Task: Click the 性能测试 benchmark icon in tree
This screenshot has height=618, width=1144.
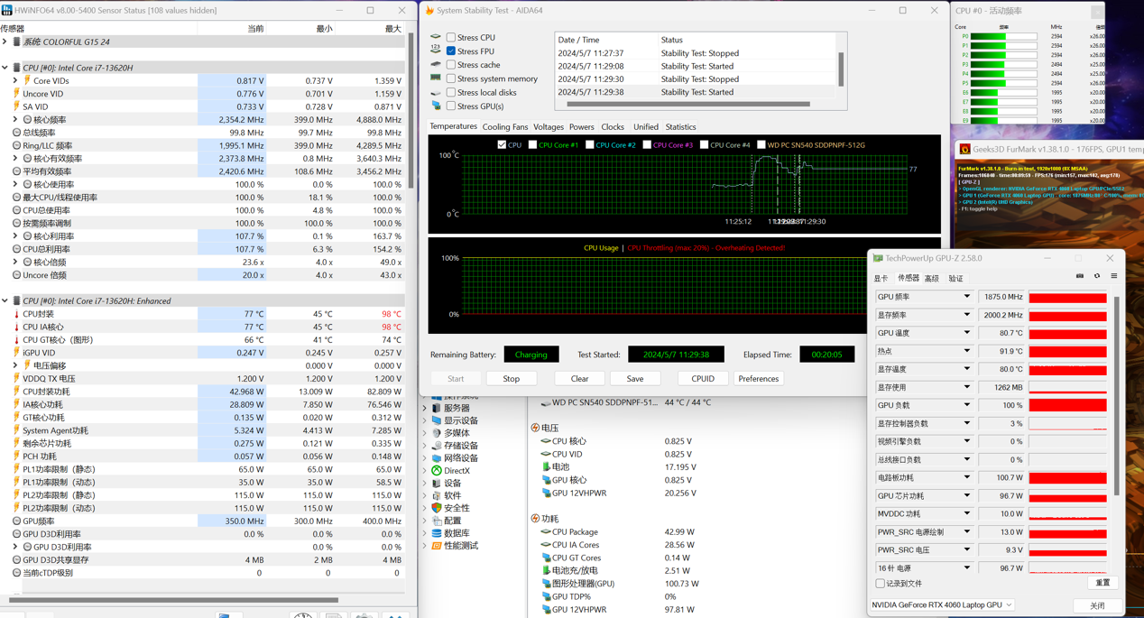Action: pyautogui.click(x=437, y=546)
